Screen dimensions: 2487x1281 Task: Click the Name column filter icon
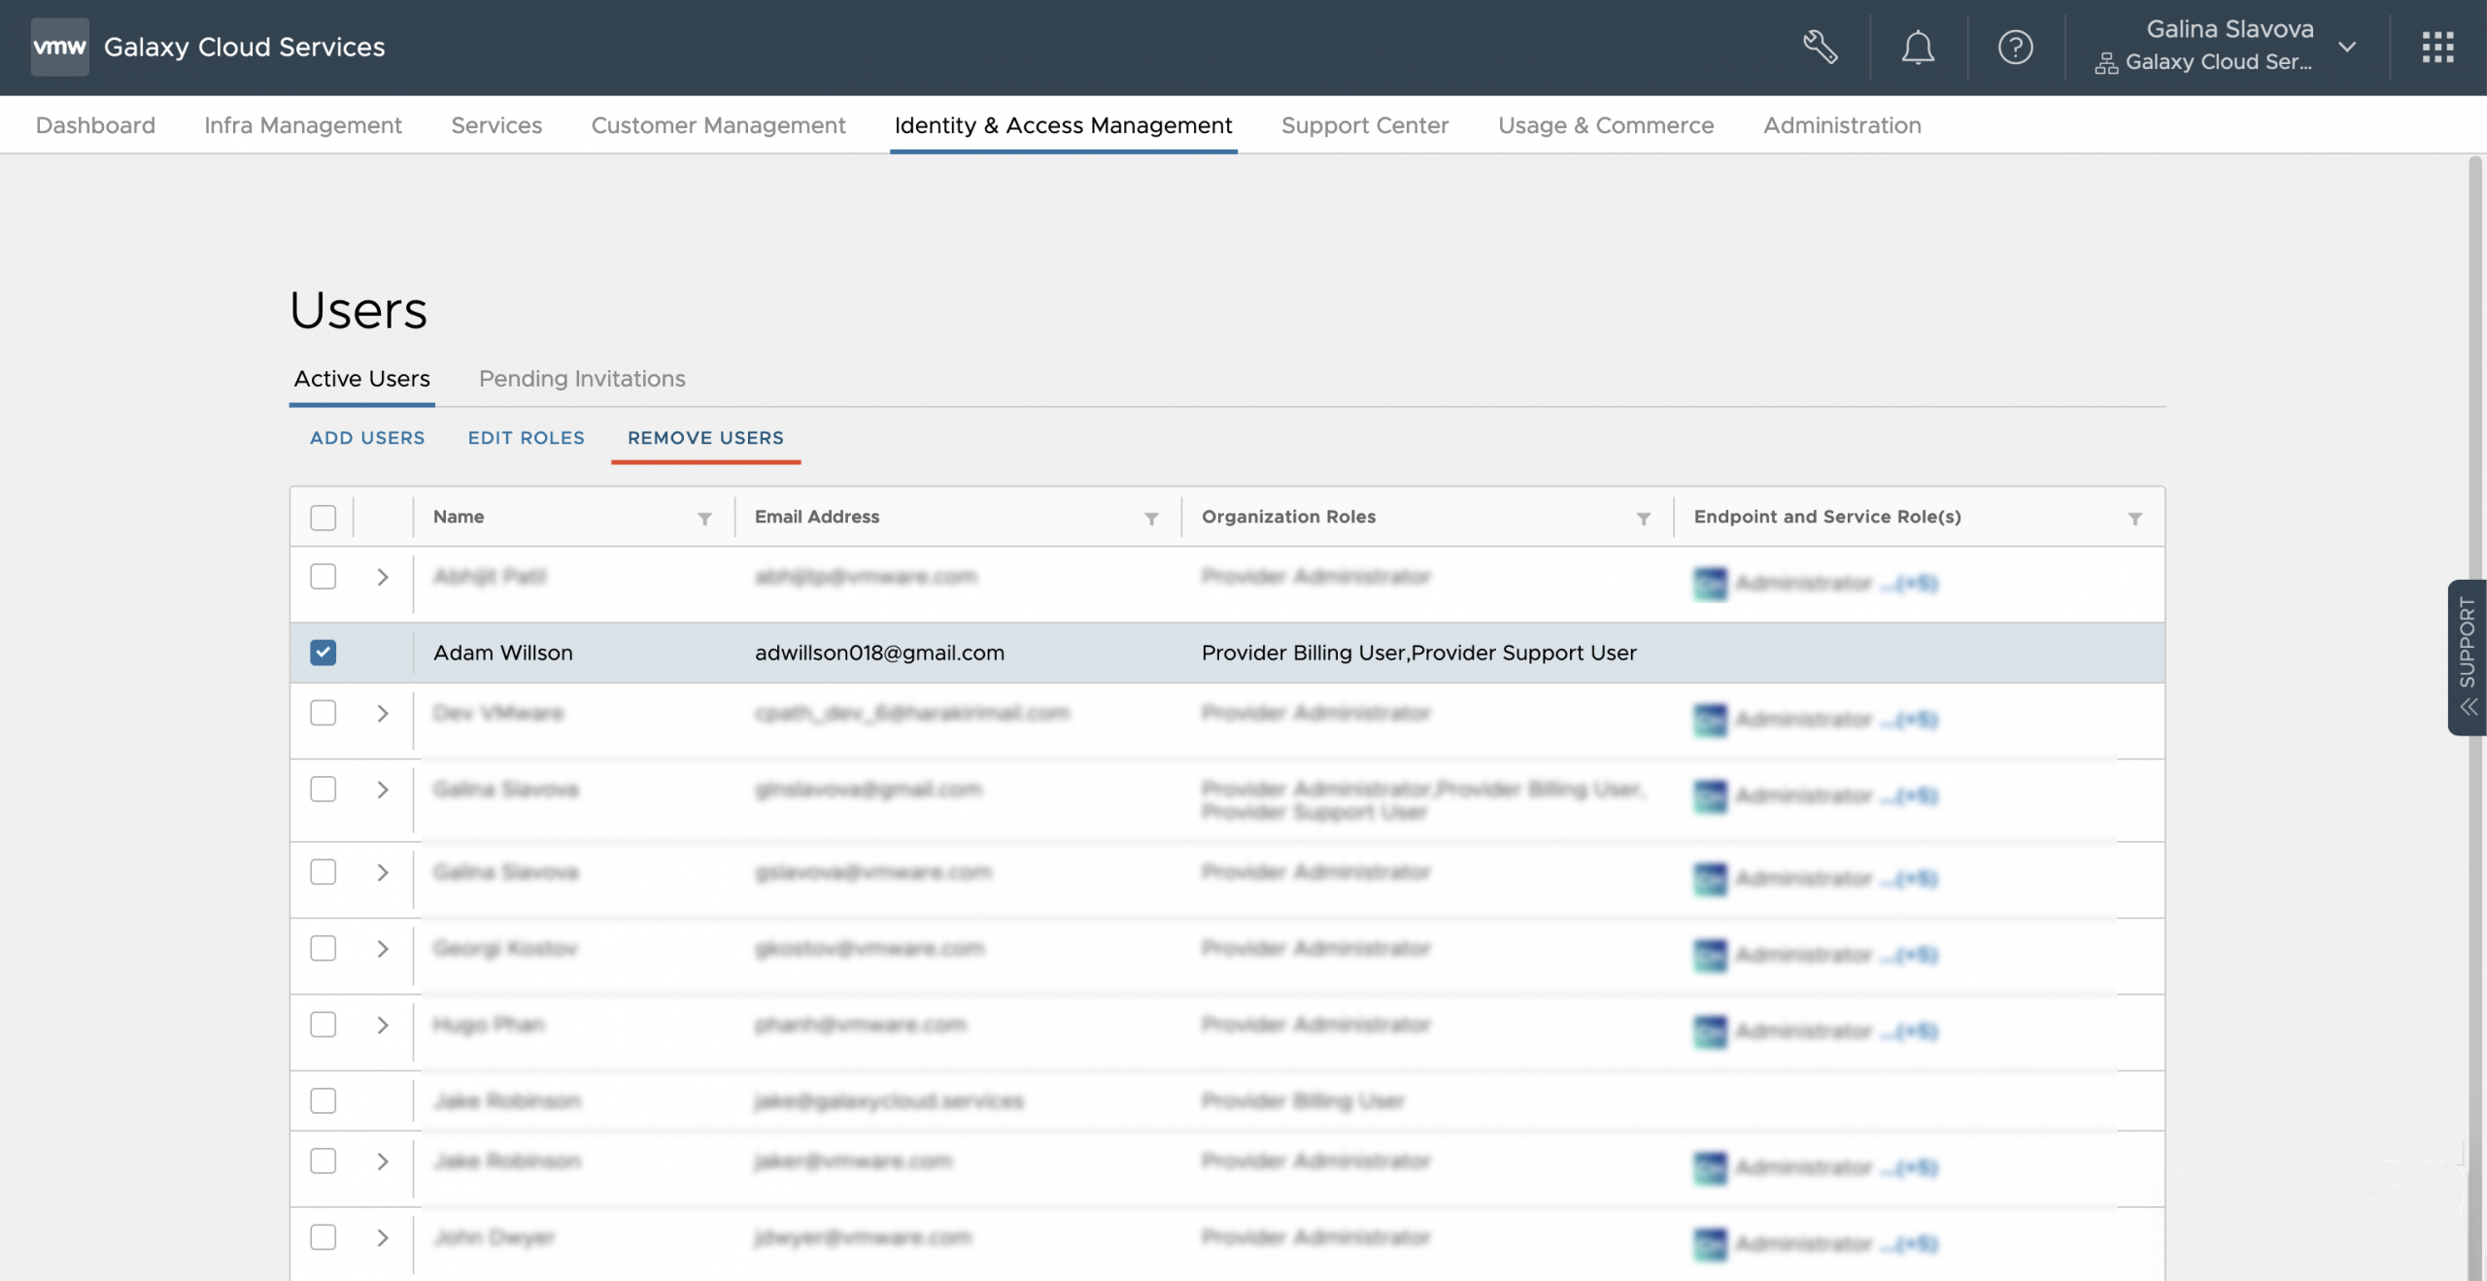(x=704, y=519)
